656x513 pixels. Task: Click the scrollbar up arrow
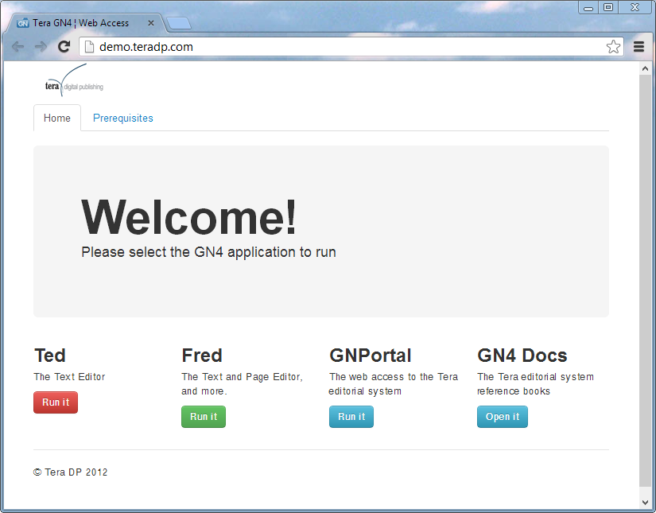point(645,68)
